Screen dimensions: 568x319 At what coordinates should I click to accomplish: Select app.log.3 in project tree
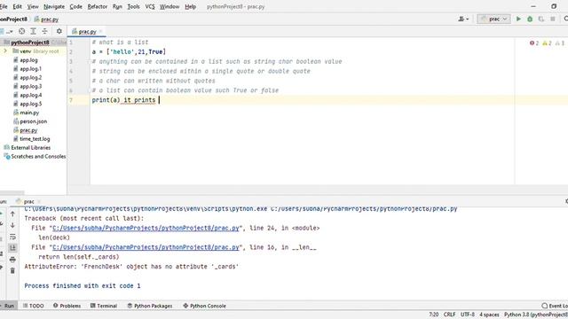tap(30, 86)
